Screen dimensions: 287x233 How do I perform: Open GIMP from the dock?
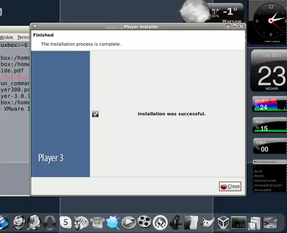point(207,222)
